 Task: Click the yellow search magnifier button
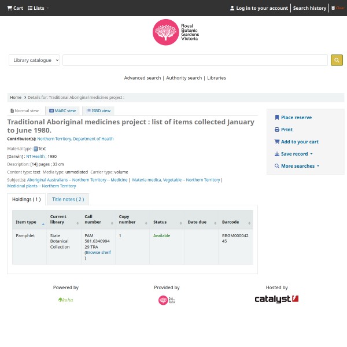pyautogui.click(x=337, y=60)
